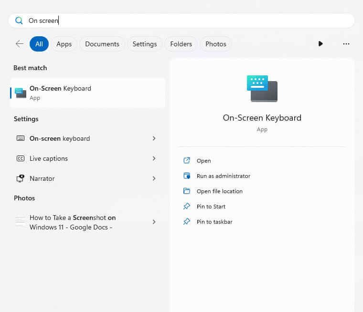363x312 pixels.
Task: Click the Narrator settings icon
Action: 21,178
